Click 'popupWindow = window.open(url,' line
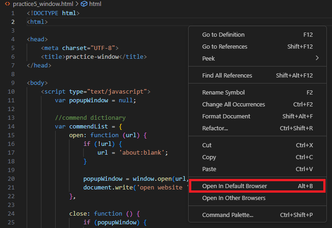The image size is (332, 228). click(x=136, y=179)
